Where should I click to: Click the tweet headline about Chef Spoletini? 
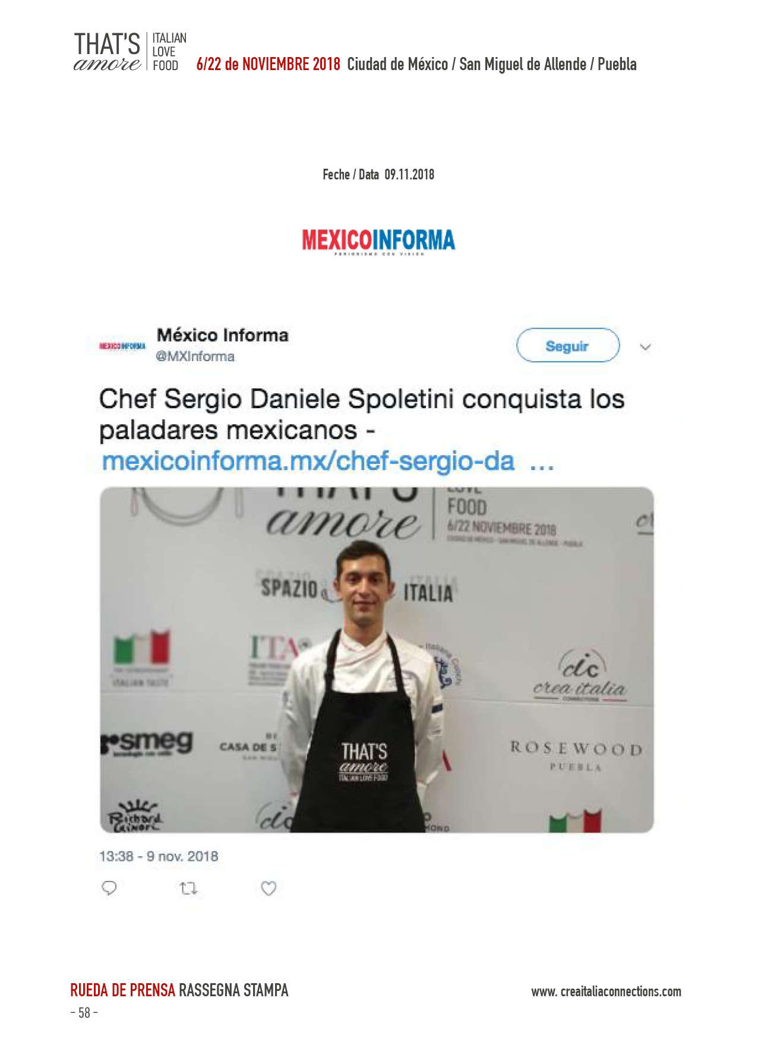coord(362,414)
